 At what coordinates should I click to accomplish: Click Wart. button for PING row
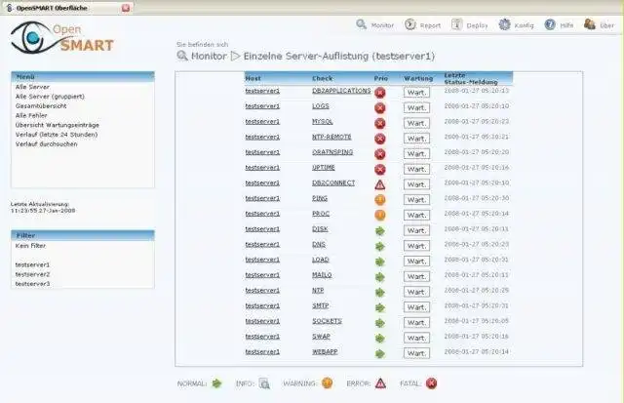[416, 199]
